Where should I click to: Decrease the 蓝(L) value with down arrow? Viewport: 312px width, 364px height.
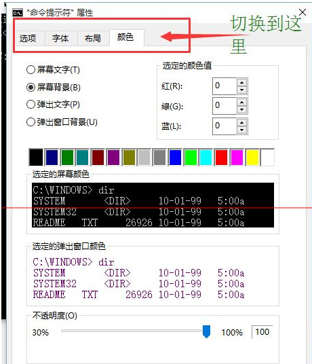click(x=242, y=130)
